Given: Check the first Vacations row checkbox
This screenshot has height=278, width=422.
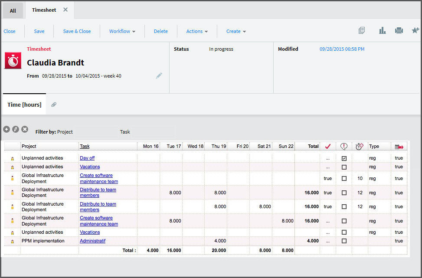Looking at the screenshot, I should (x=344, y=167).
